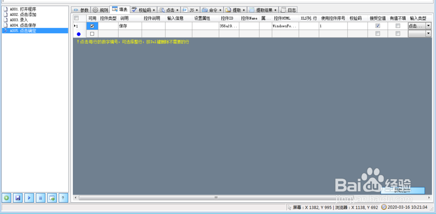The image size is (436, 214).
Task: Click the blue dot new row header
Action: (79, 34)
